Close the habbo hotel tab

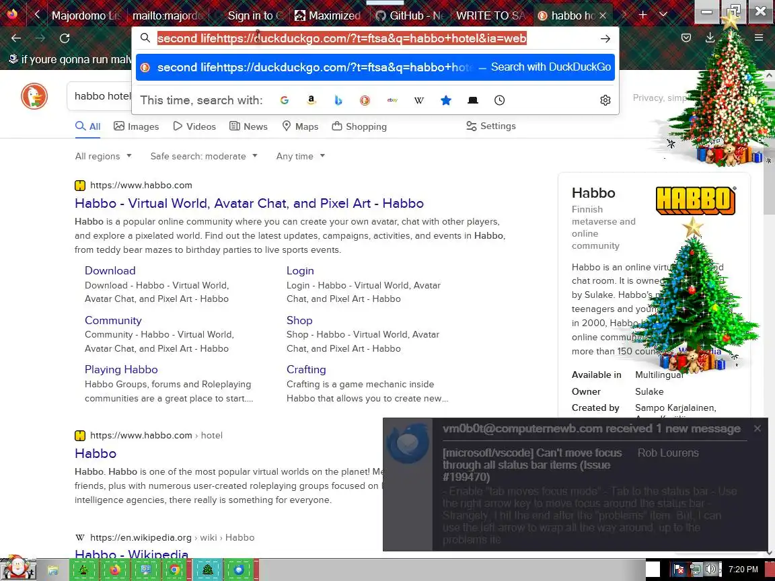[x=603, y=16]
